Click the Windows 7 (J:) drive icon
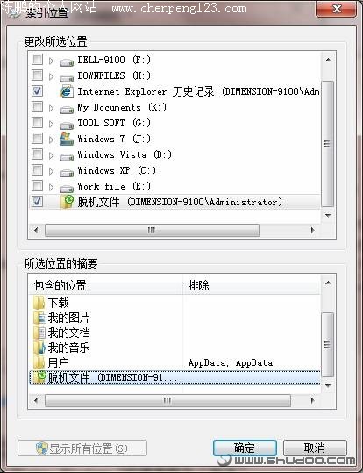 (67, 139)
